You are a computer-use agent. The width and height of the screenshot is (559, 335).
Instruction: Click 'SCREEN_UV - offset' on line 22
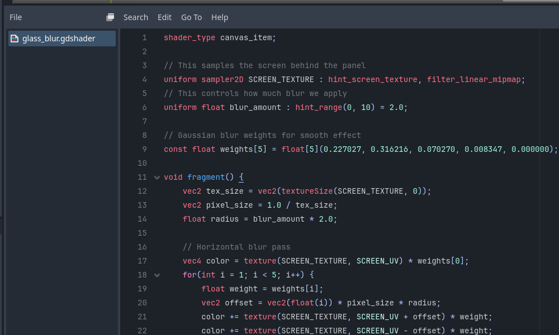(x=399, y=331)
